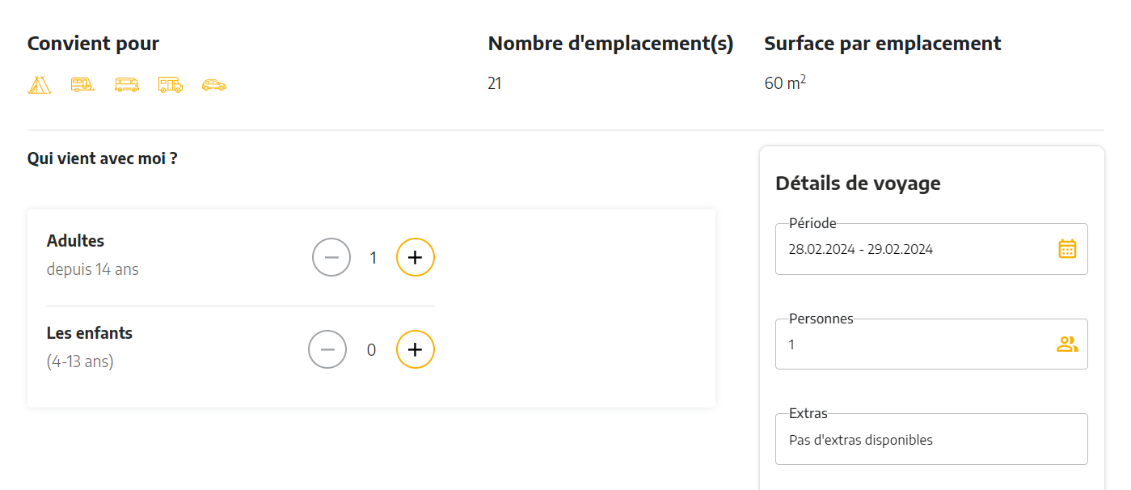Click the people icon in Personnes field
The height and width of the screenshot is (490, 1131).
click(x=1067, y=344)
